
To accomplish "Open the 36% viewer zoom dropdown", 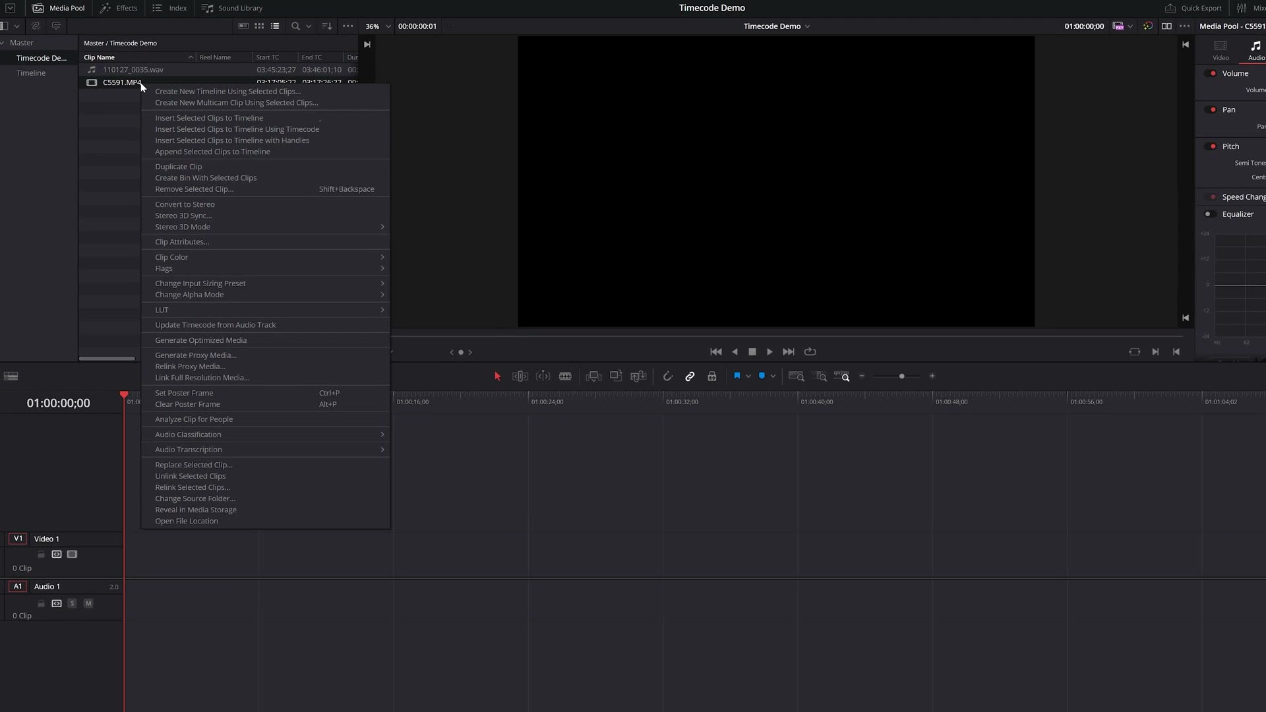I will tap(378, 26).
